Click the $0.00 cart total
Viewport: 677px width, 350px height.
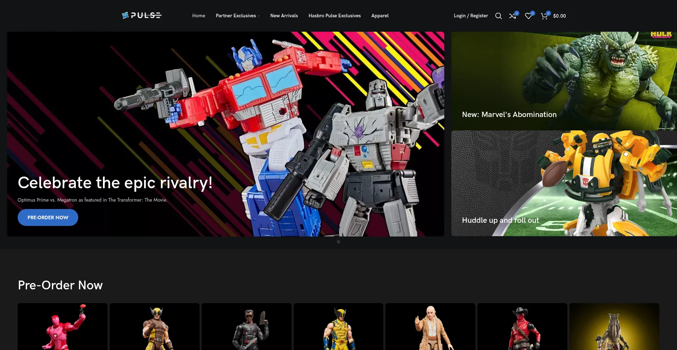(x=559, y=16)
